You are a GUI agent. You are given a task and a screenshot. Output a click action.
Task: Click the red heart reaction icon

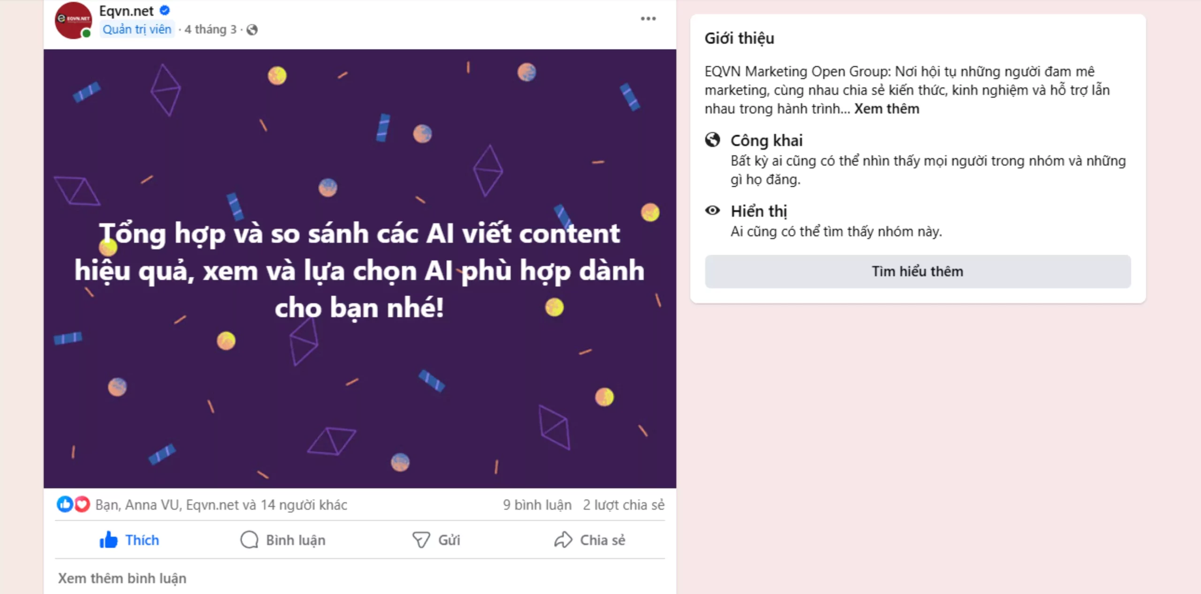[x=82, y=504]
